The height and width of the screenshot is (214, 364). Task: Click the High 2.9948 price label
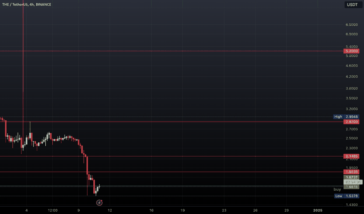(346, 117)
